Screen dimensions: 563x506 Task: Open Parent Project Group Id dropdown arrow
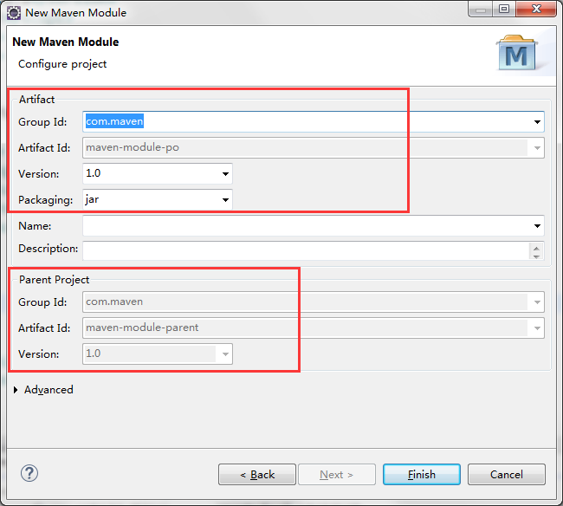tap(537, 302)
